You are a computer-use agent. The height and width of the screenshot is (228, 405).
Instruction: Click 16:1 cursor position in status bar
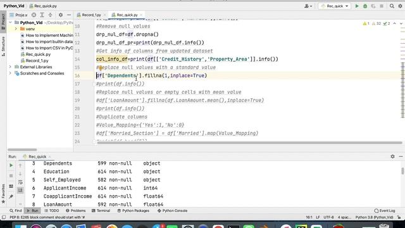tap(309, 217)
